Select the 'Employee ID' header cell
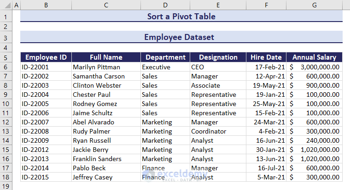 coord(46,57)
